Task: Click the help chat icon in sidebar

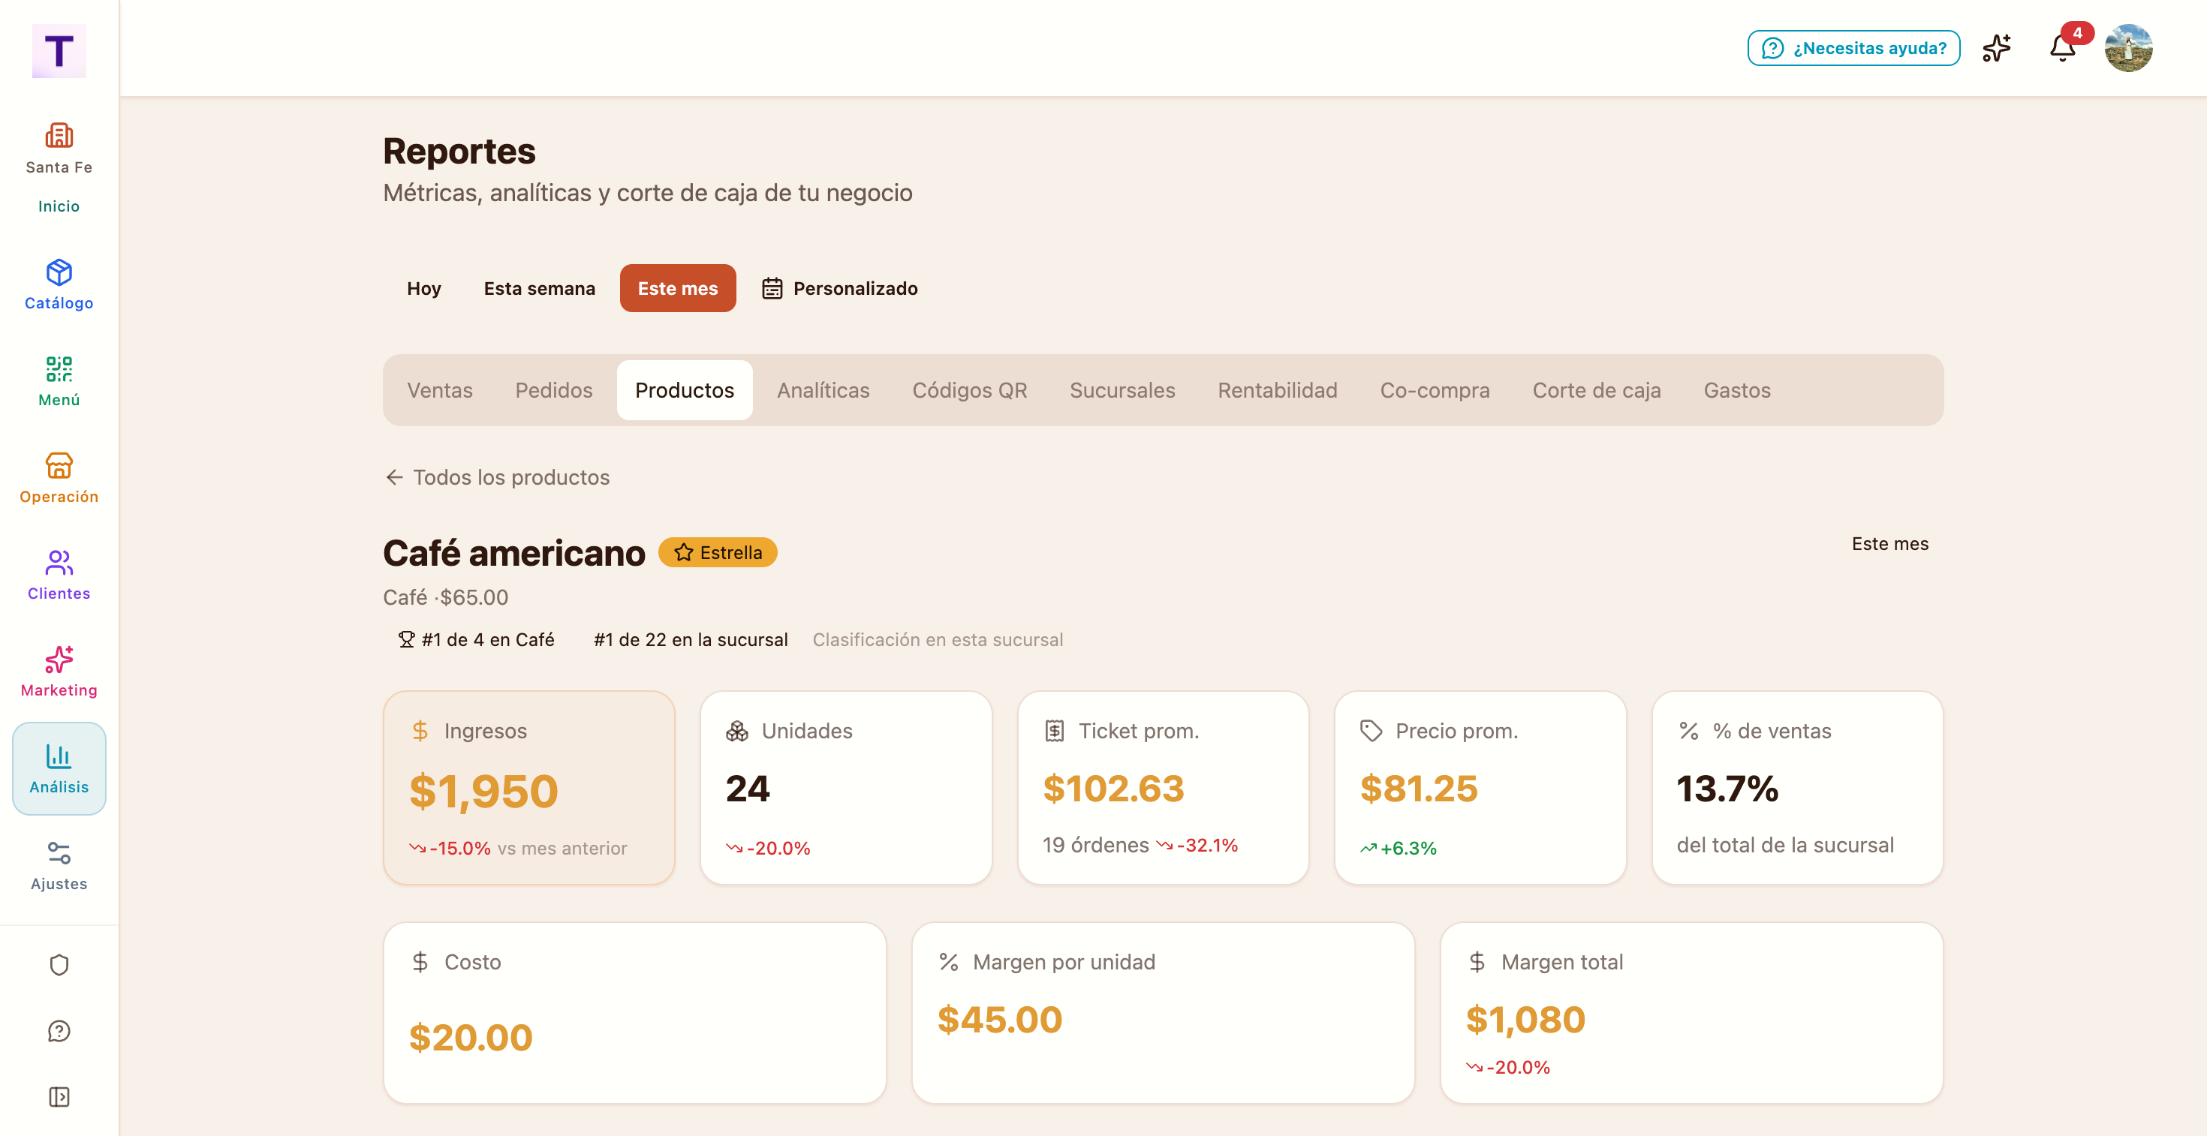Action: 59,1031
